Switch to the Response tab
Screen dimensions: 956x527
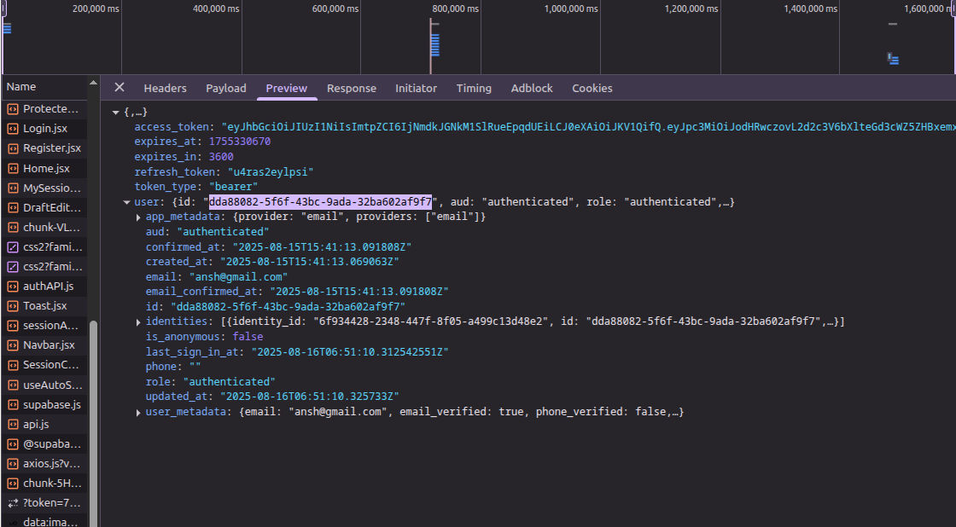tap(352, 89)
